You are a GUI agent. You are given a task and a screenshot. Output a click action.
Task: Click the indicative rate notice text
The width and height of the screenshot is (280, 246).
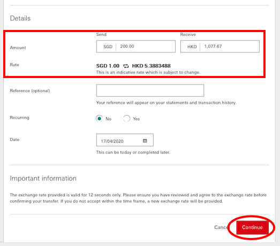(148, 72)
